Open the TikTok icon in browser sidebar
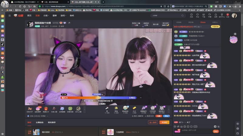The image size is (243, 136). pyautogui.click(x=2, y=44)
